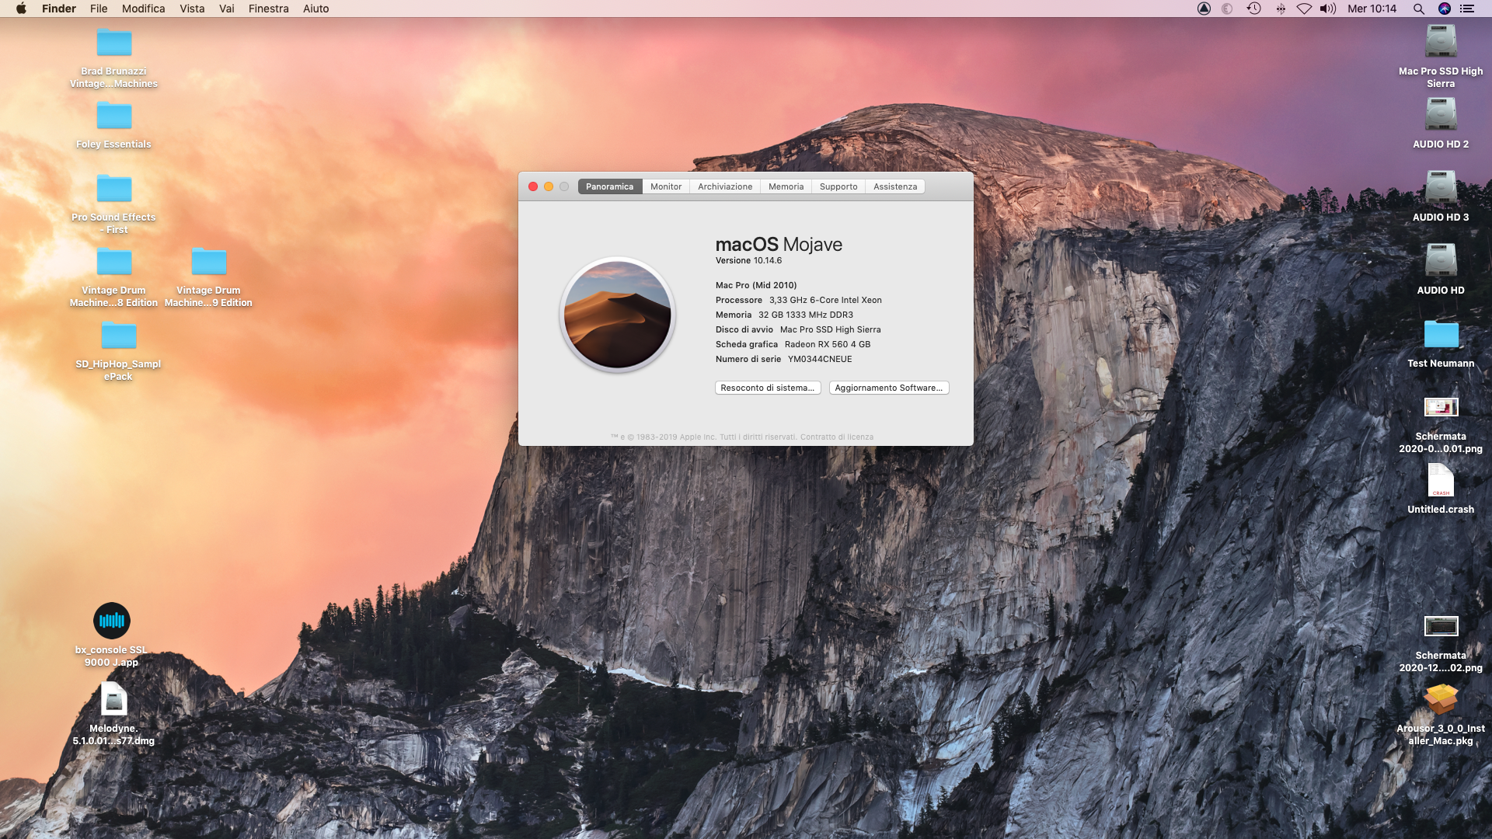1492x839 pixels.
Task: Select the Foley Essentials folder
Action: (x=114, y=117)
